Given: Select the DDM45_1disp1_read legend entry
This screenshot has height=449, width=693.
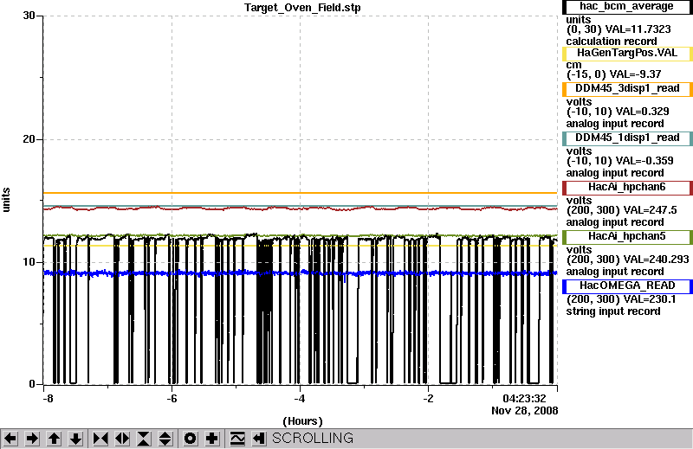Looking at the screenshot, I should [626, 138].
